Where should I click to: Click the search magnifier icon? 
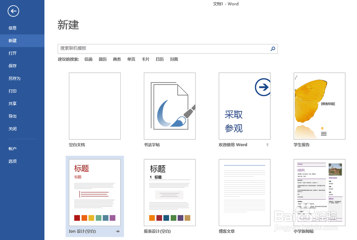tap(272, 49)
